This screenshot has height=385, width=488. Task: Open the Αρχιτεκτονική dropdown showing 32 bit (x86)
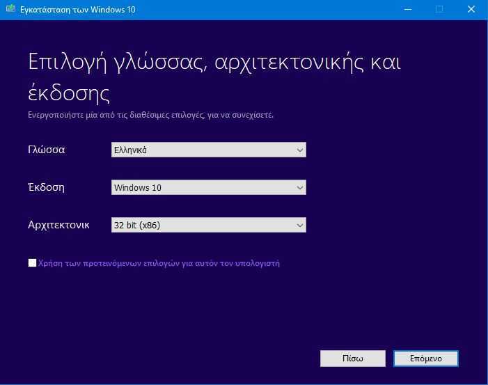click(x=209, y=225)
